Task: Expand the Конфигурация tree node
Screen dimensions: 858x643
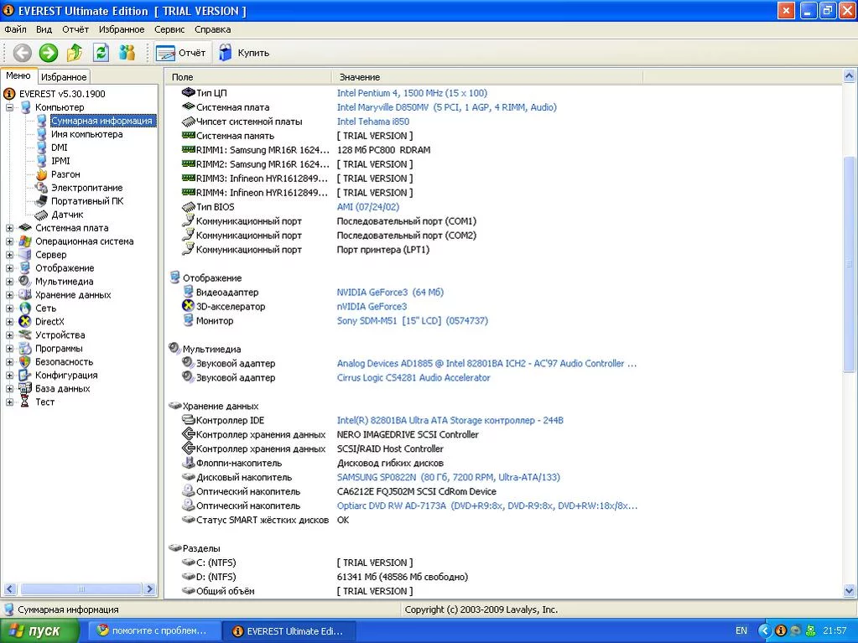Action: pyautogui.click(x=9, y=375)
